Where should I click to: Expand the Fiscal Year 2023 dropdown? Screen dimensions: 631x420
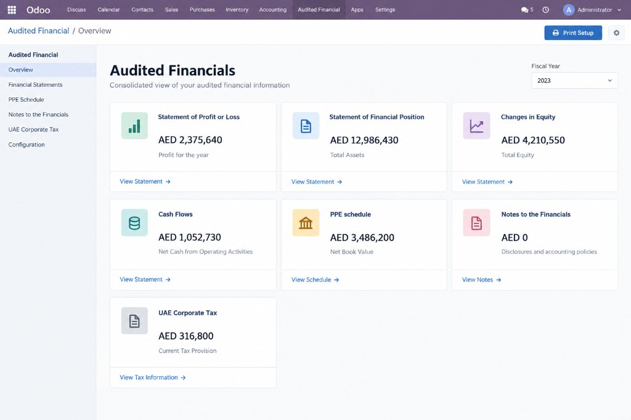click(x=574, y=81)
